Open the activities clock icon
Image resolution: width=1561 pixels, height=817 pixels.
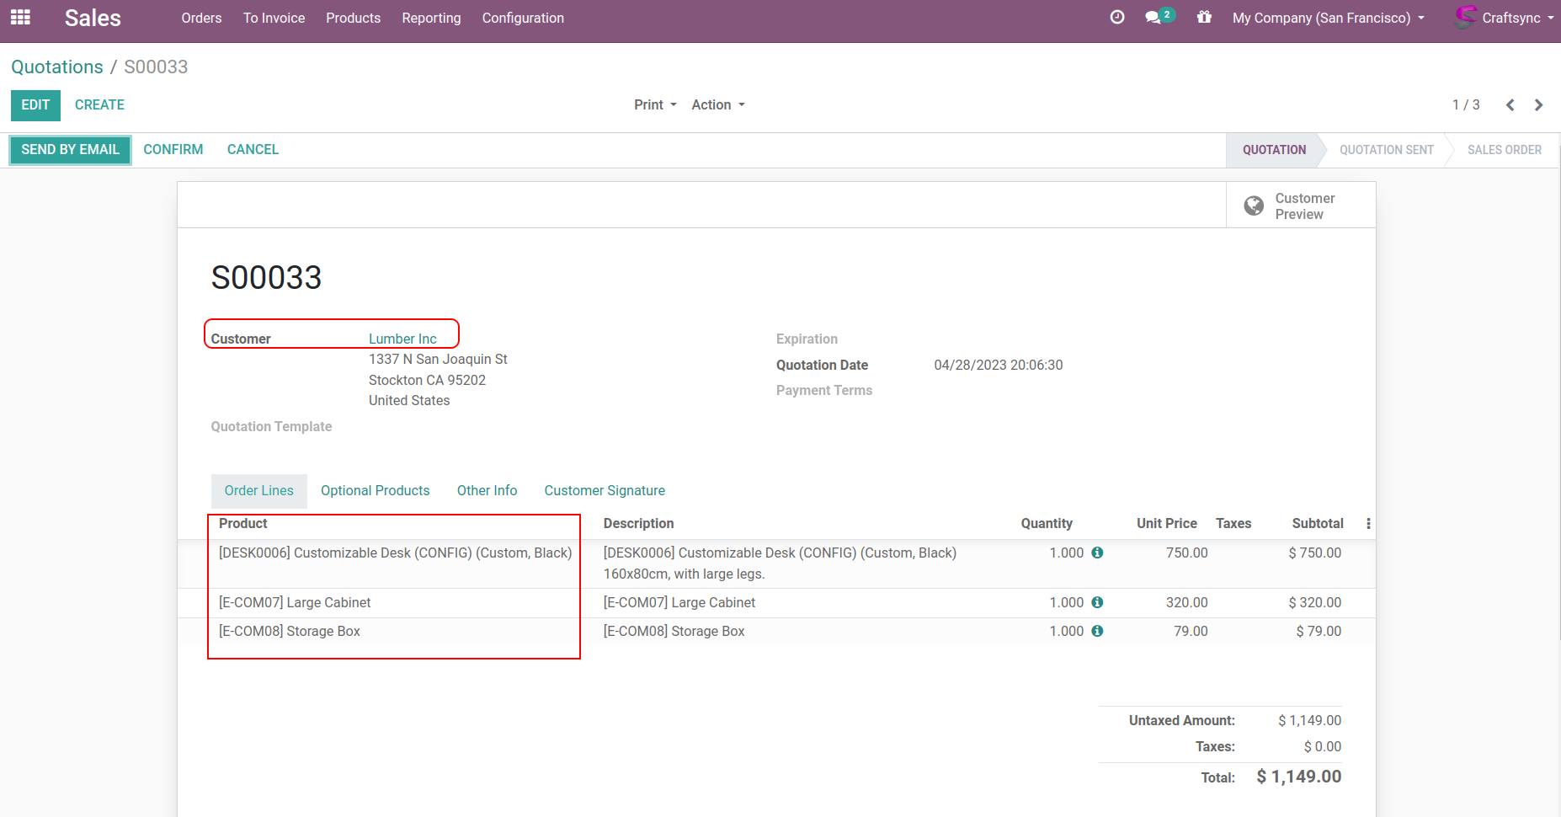(1117, 18)
